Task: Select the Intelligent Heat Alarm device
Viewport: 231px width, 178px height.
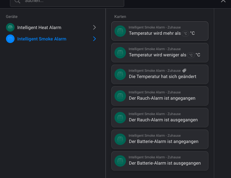Action: click(x=39, y=27)
